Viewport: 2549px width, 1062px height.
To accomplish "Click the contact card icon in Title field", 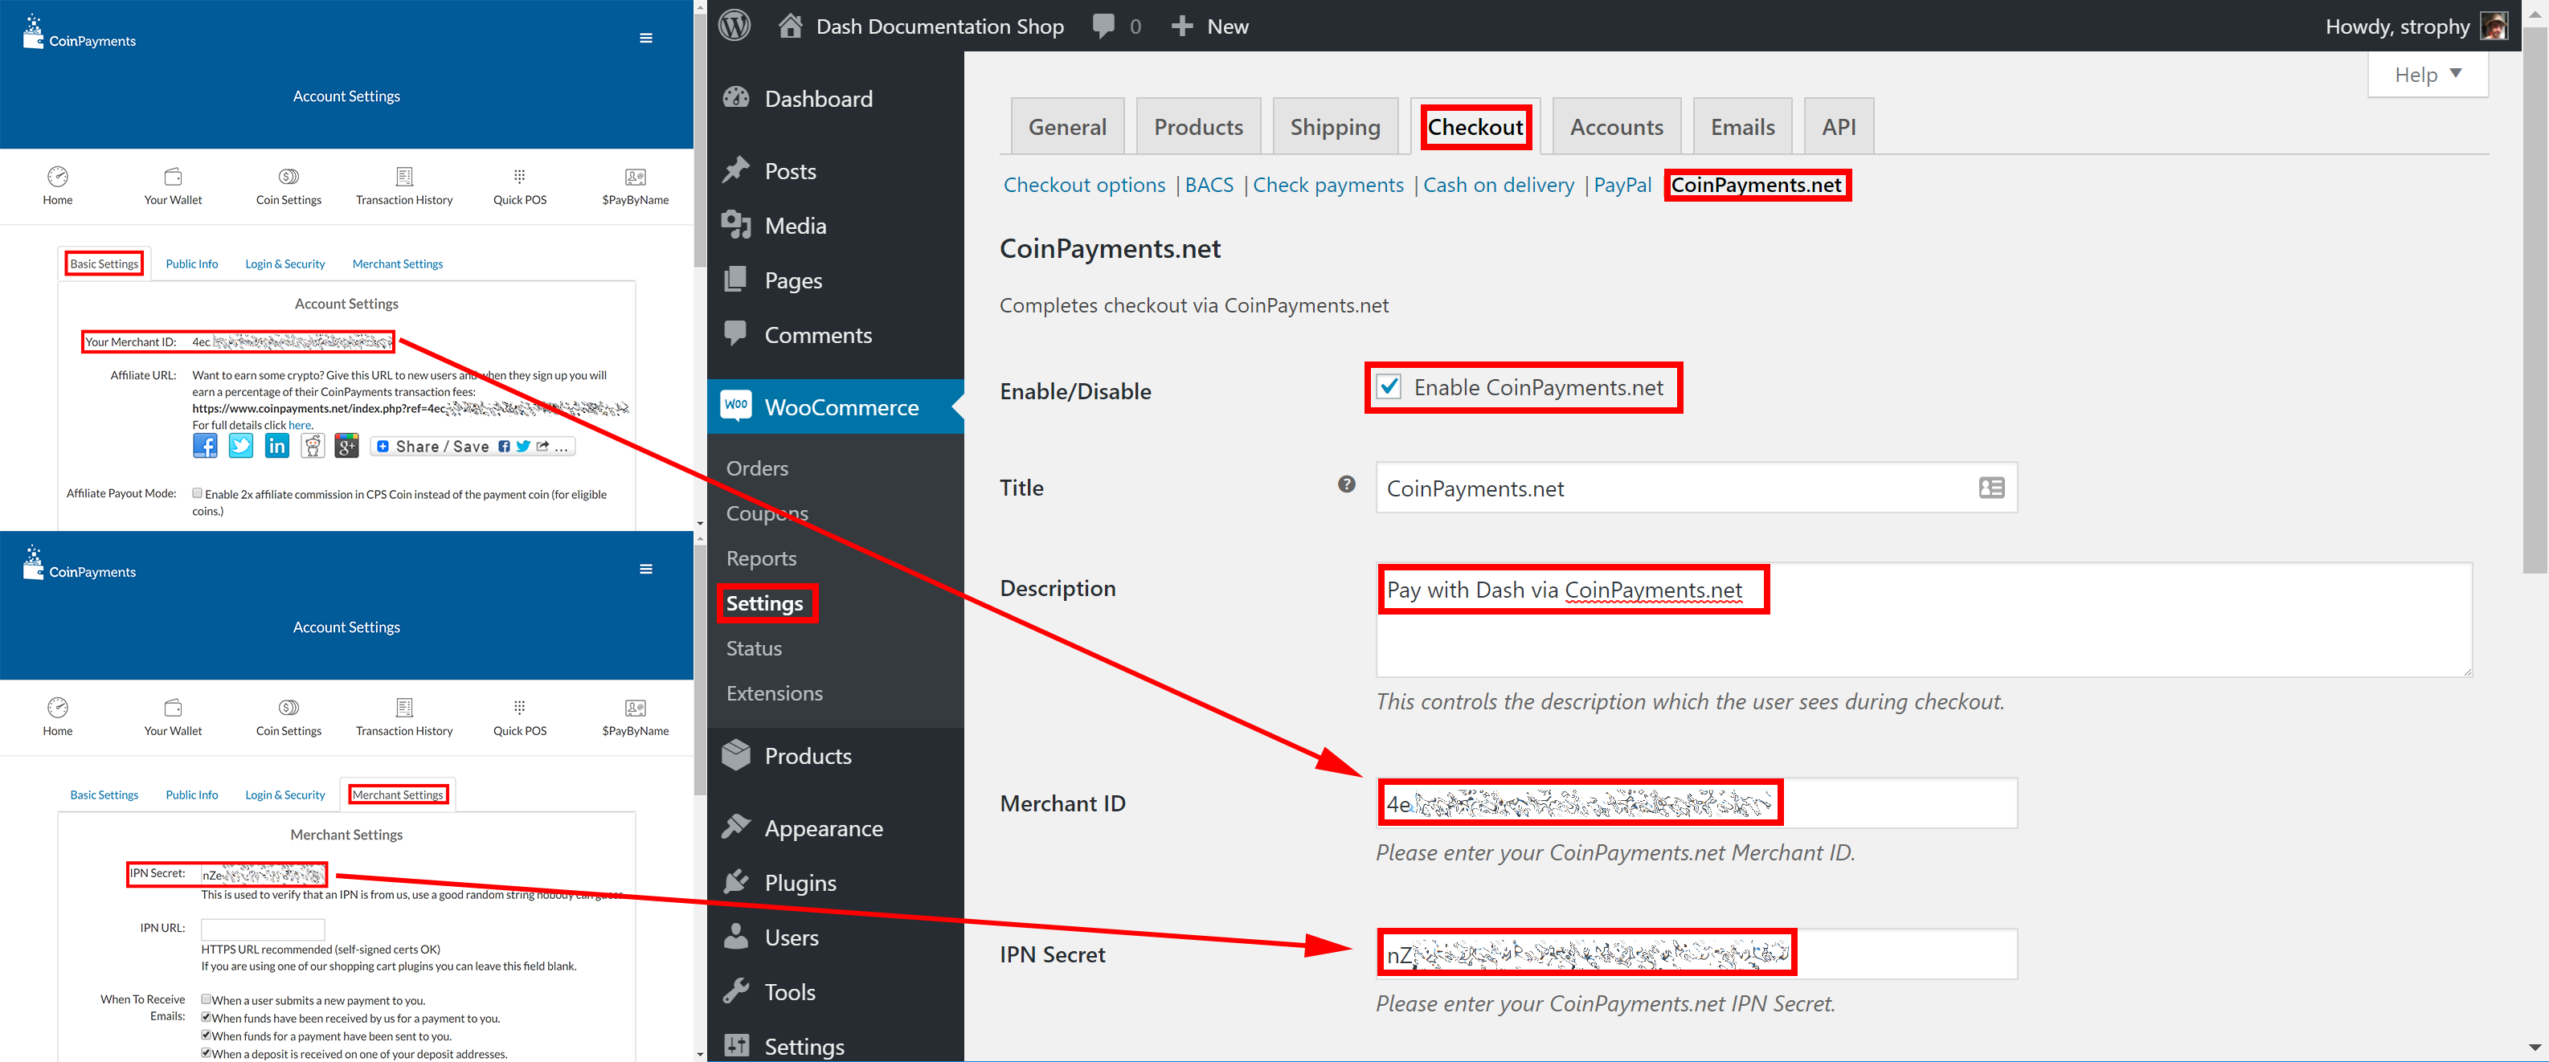I will tap(1992, 488).
